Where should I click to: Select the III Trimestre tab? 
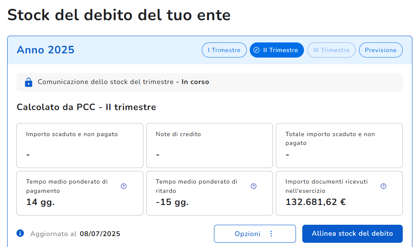point(331,50)
